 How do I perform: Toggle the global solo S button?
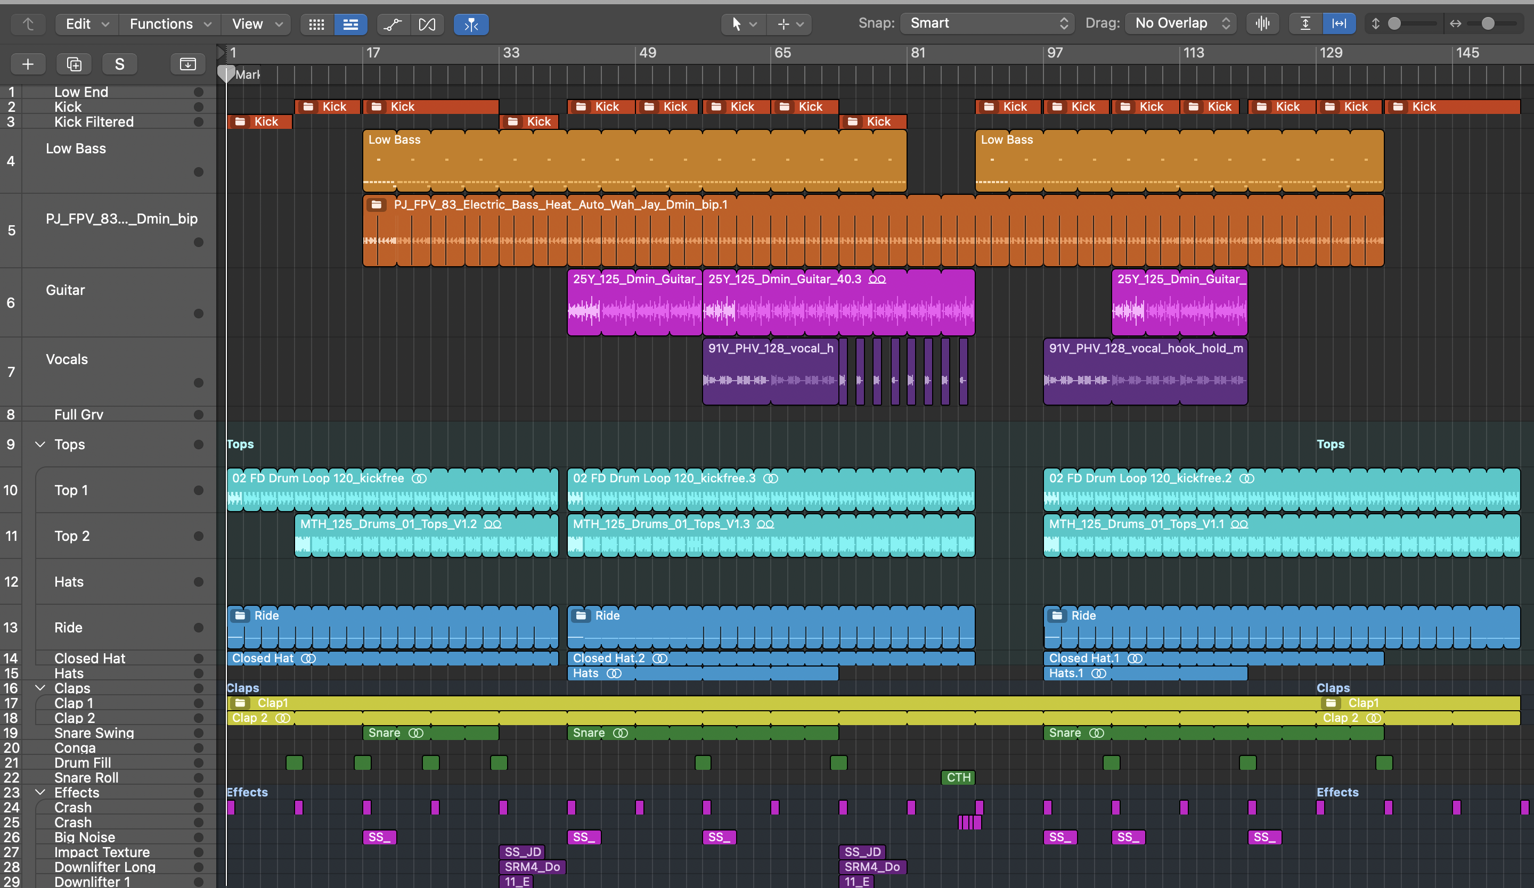pos(119,64)
